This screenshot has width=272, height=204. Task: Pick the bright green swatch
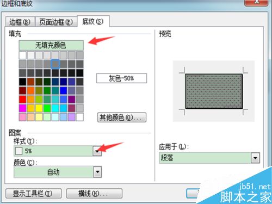click(x=47, y=108)
